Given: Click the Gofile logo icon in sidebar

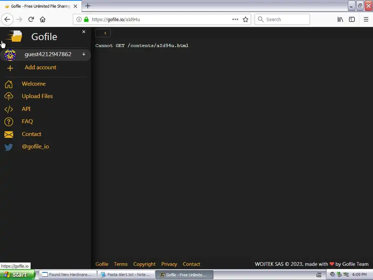Looking at the screenshot, I should pyautogui.click(x=14, y=36).
